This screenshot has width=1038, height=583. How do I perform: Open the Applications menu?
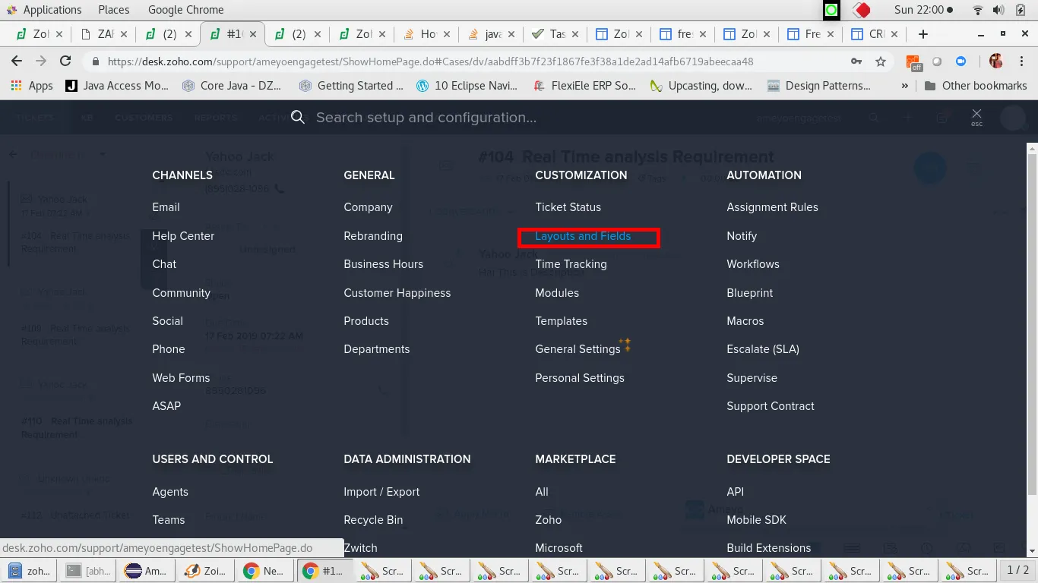click(44, 10)
